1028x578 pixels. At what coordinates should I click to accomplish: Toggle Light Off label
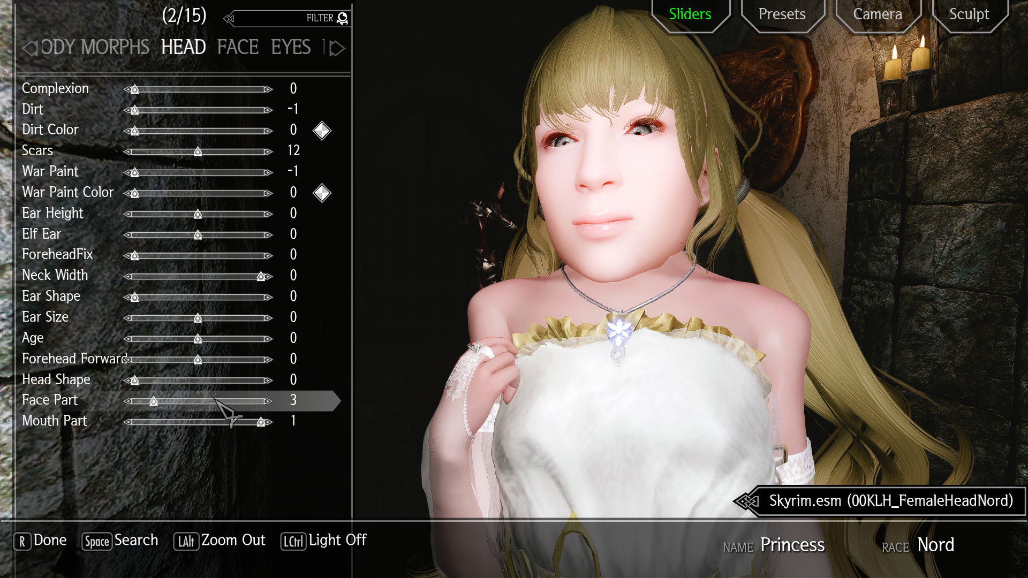338,541
